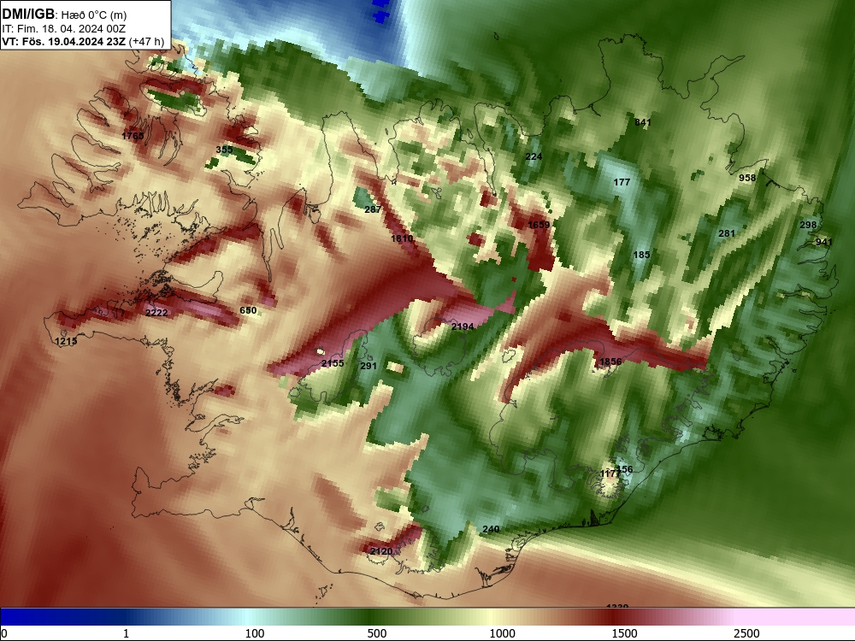Click the 'VT: Fös. 19.04.2024 23Z (+47 h)' line
The height and width of the screenshot is (641, 855).
pos(83,41)
